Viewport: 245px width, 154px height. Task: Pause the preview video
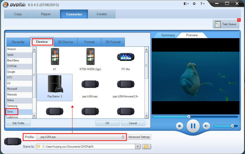[193, 126]
